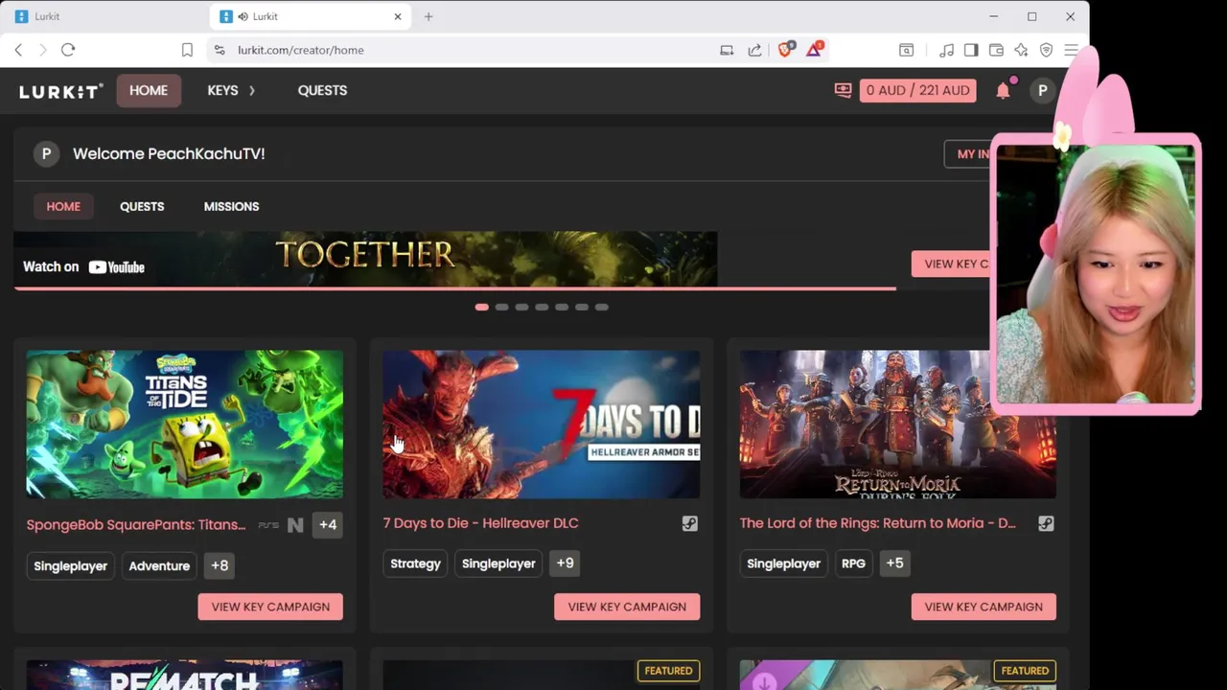Expand +4 platforms on SpongeBob card
The image size is (1227, 690).
(x=328, y=524)
